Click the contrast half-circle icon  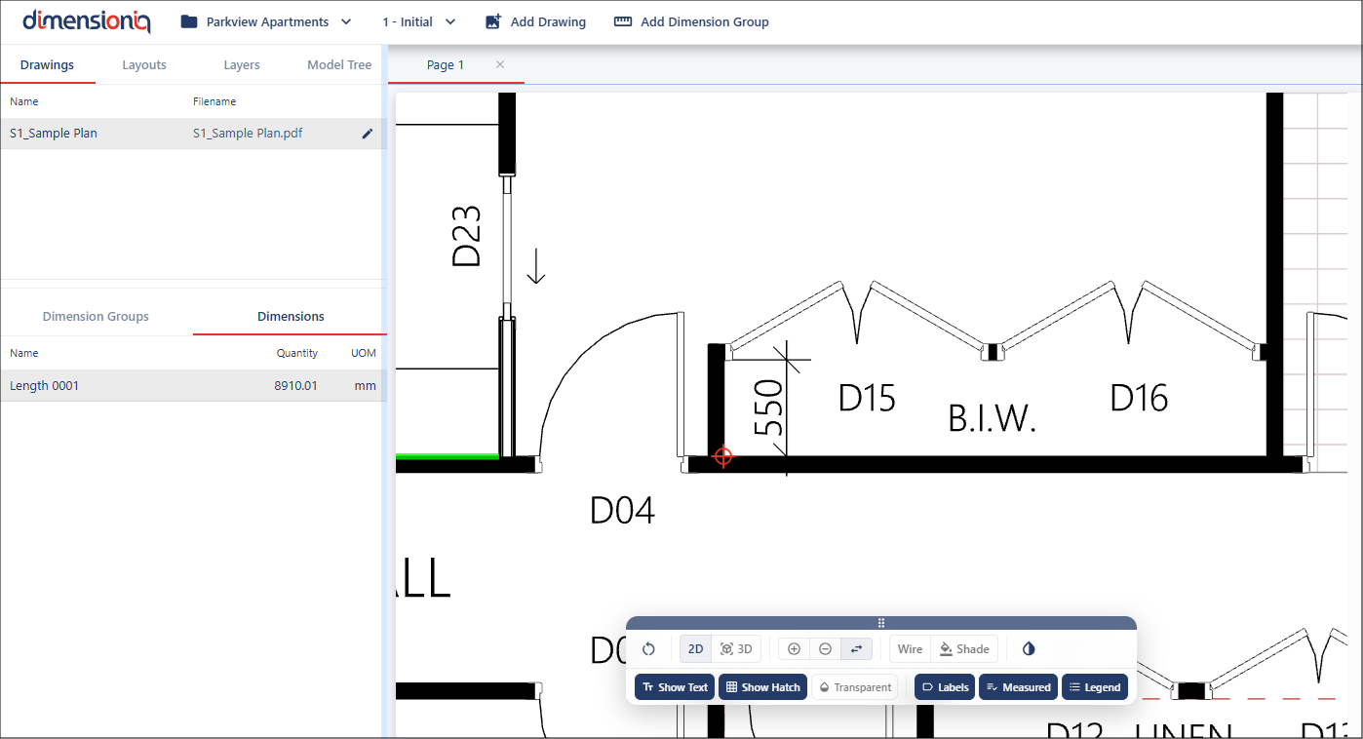pos(1029,649)
